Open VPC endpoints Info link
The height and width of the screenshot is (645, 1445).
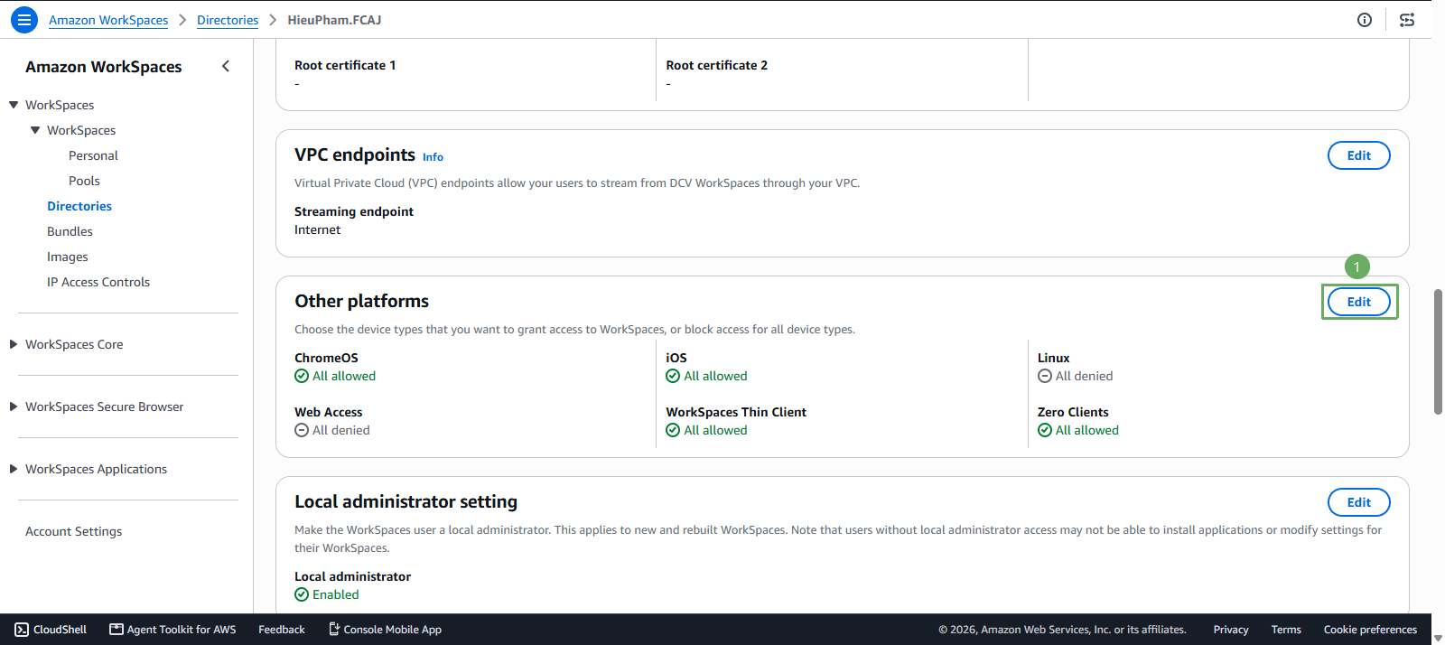click(x=433, y=157)
